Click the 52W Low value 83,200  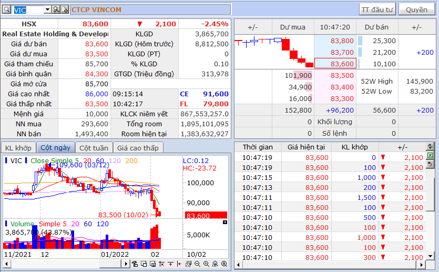pyautogui.click(x=422, y=92)
